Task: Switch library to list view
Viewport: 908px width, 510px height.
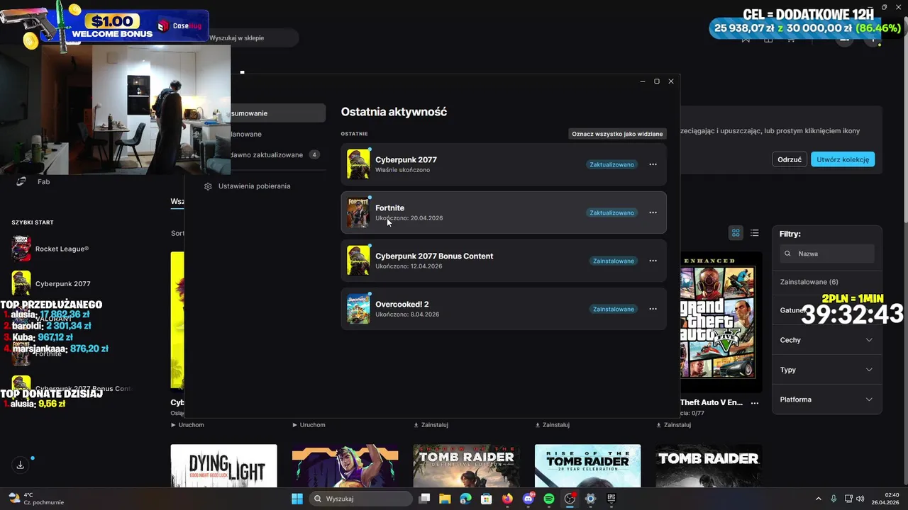Action: pyautogui.click(x=755, y=233)
